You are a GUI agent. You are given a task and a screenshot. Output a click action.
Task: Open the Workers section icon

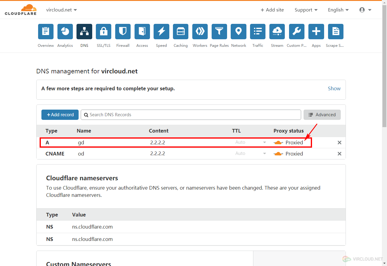(x=200, y=32)
